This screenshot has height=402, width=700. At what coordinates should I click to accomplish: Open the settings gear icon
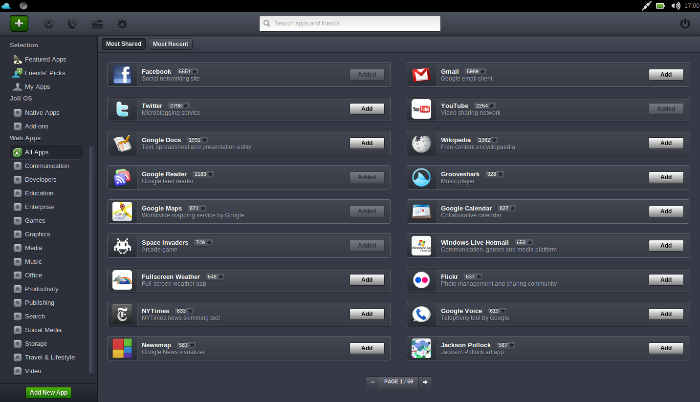coord(122,24)
